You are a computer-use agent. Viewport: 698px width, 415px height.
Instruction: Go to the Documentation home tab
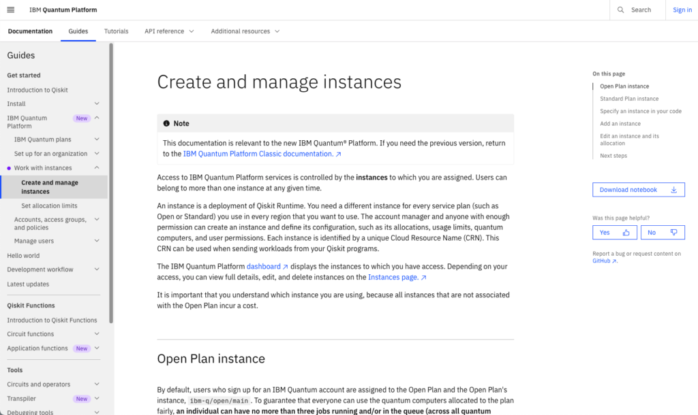point(30,31)
